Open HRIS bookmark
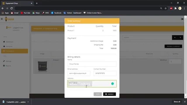 coord(46,13)
